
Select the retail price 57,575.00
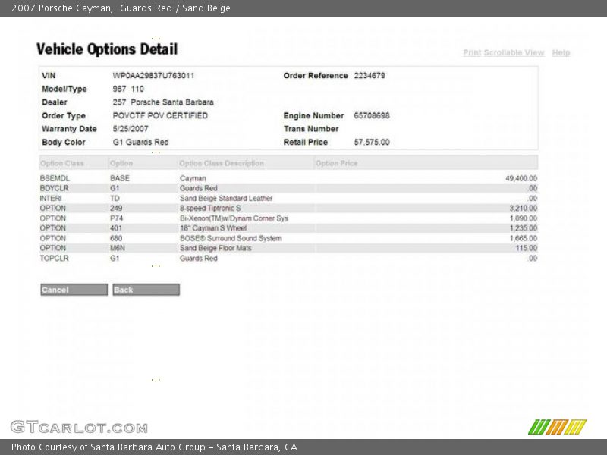[x=372, y=143]
